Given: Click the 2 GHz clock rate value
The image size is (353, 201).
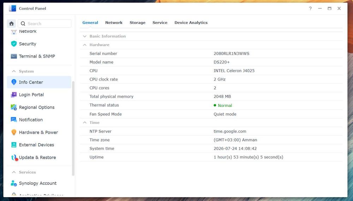Looking at the screenshot, I should [220, 79].
